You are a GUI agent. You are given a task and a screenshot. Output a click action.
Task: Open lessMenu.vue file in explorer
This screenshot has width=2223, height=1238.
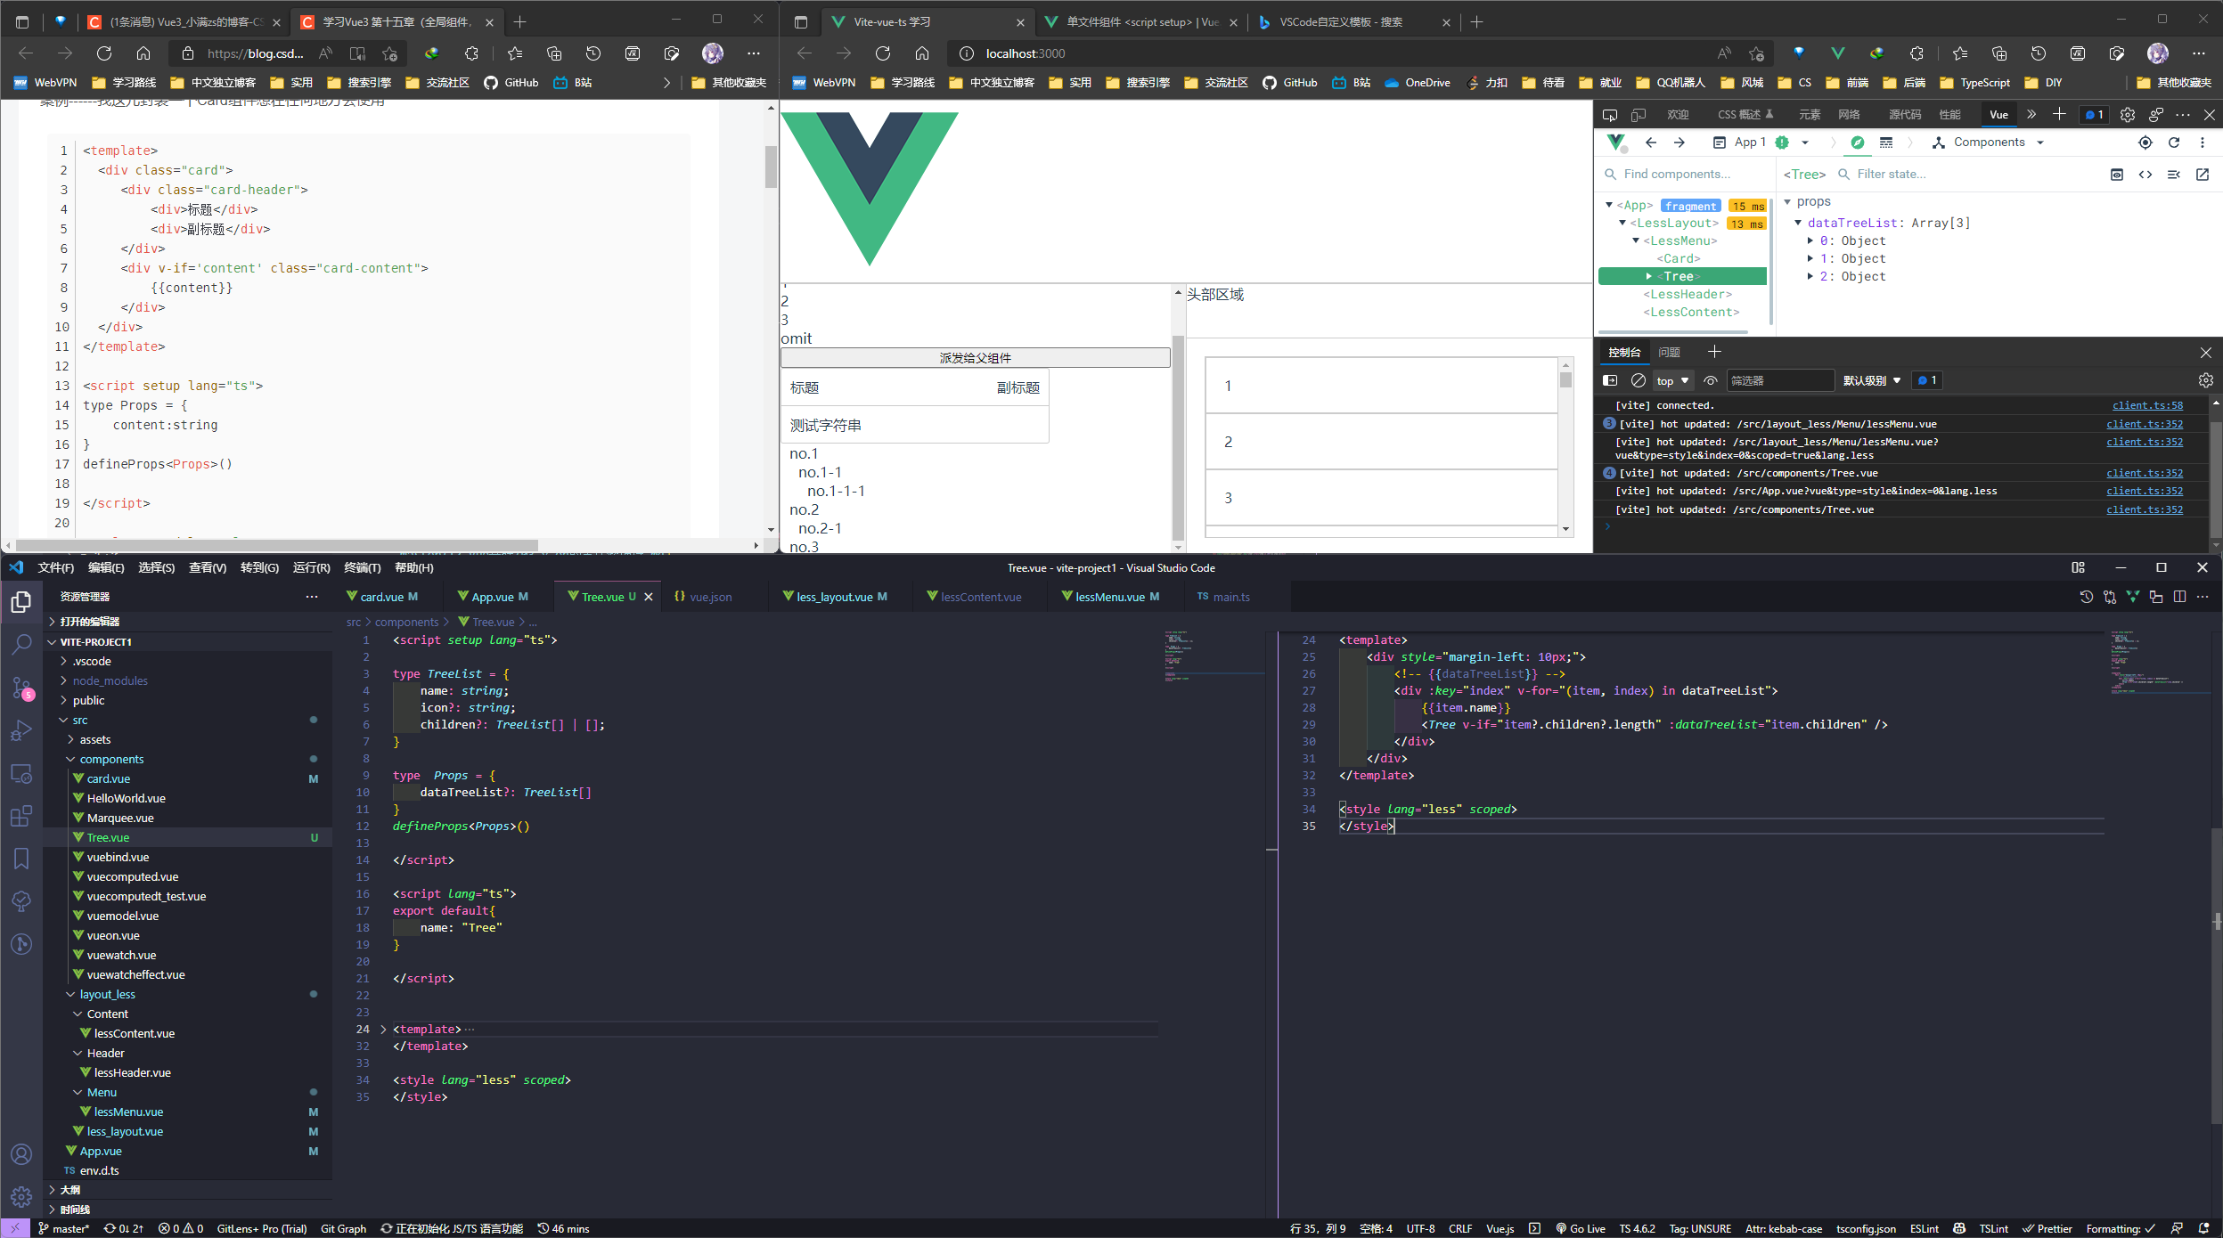click(x=128, y=1112)
